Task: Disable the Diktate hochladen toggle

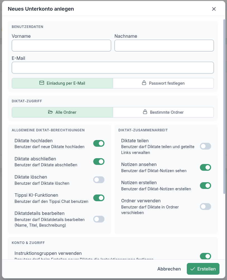Action: point(99,143)
